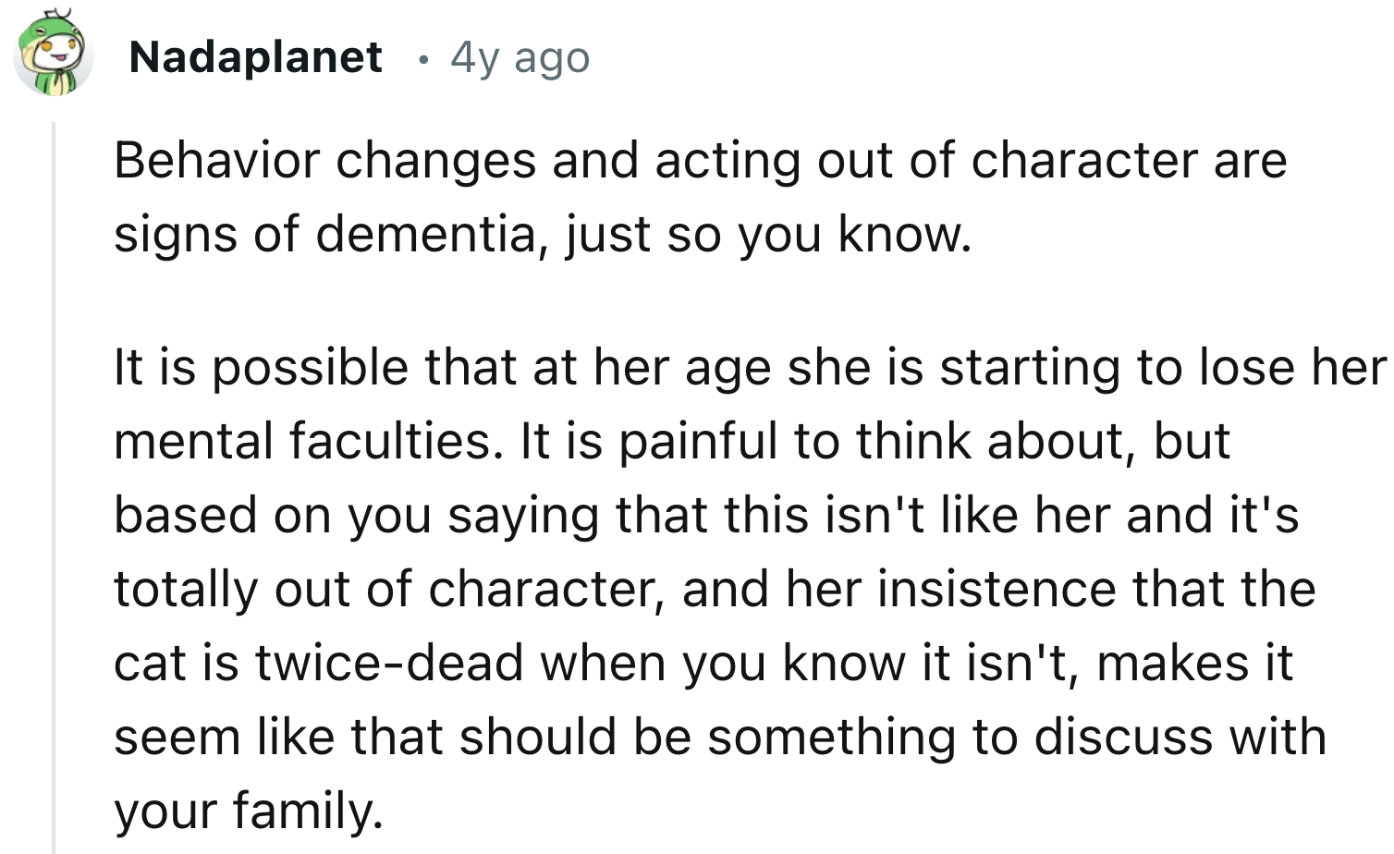The width and height of the screenshot is (1394, 854).
Task: Click the words "starting to lose her"
Action: [1163, 367]
